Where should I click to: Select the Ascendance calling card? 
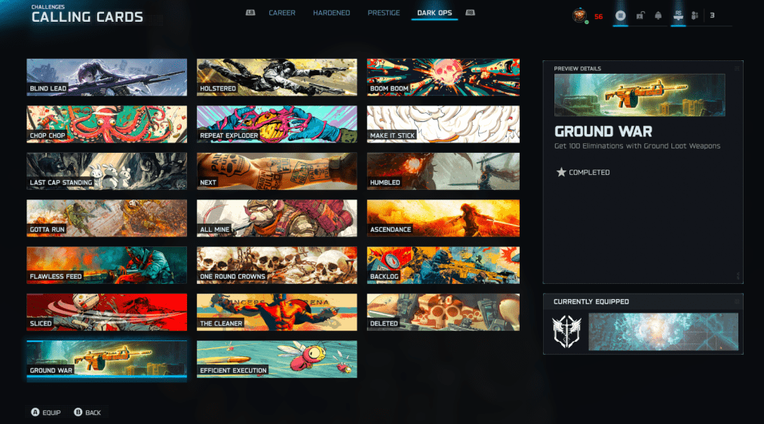point(443,218)
